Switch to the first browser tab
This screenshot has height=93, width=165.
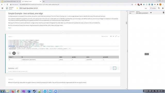click(11, 2)
